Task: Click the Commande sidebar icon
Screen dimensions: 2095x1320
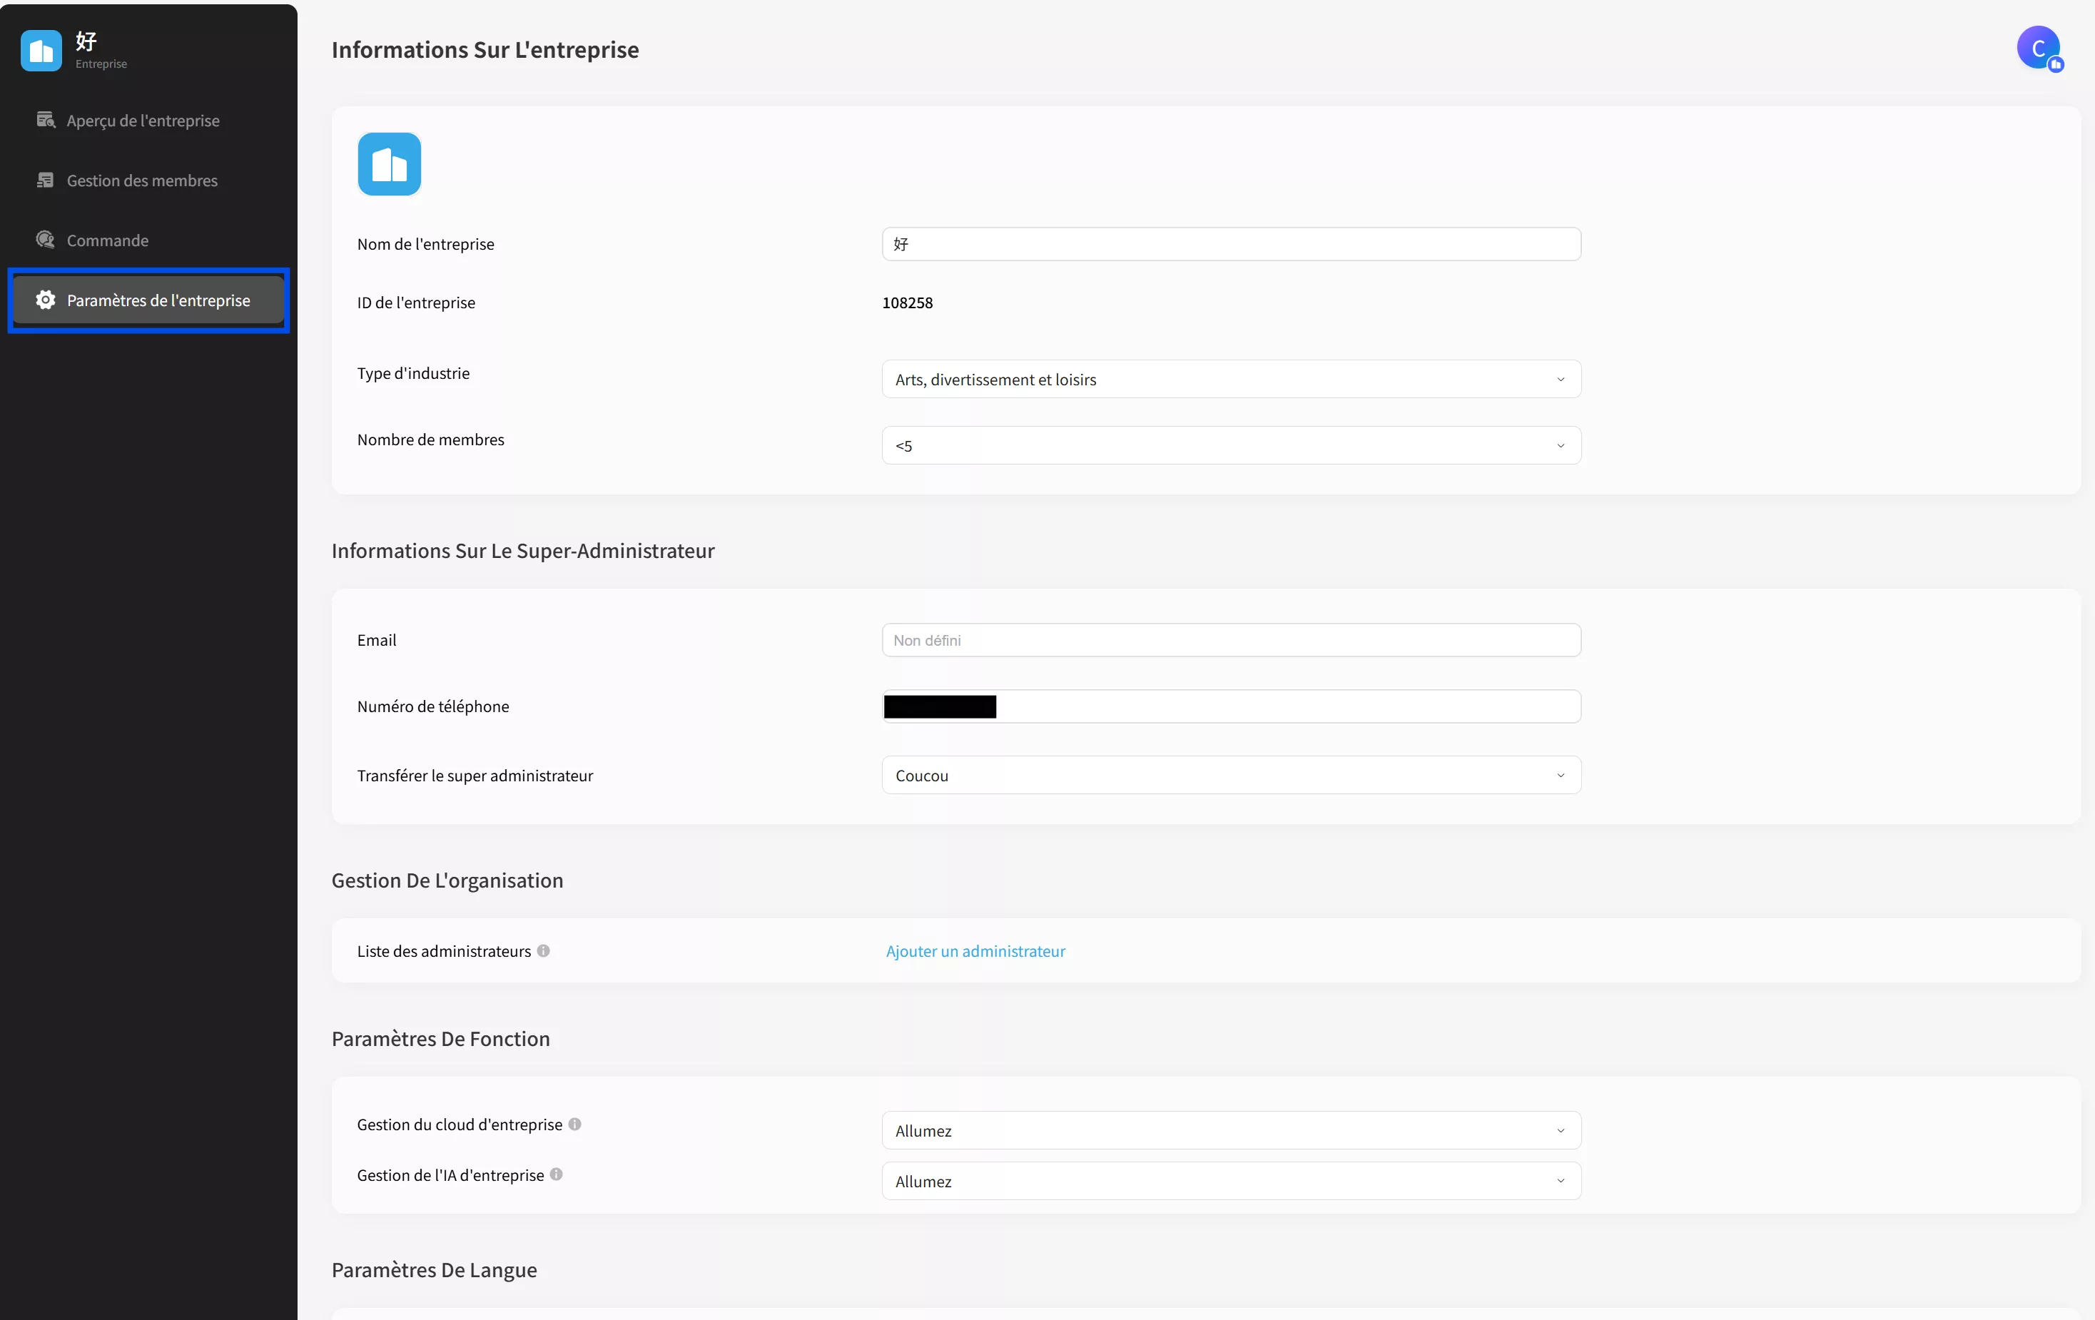Action: coord(45,240)
